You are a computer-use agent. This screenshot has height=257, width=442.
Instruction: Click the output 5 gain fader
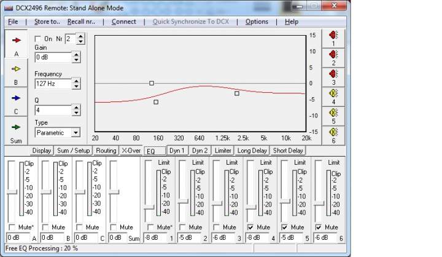pyautogui.click(x=285, y=202)
